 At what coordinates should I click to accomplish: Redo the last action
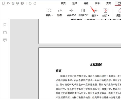(35, 3)
